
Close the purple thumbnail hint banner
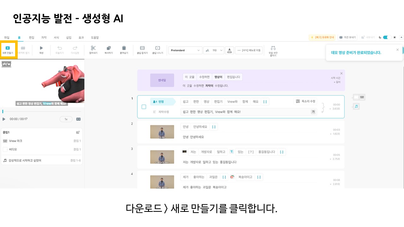[x=341, y=73]
